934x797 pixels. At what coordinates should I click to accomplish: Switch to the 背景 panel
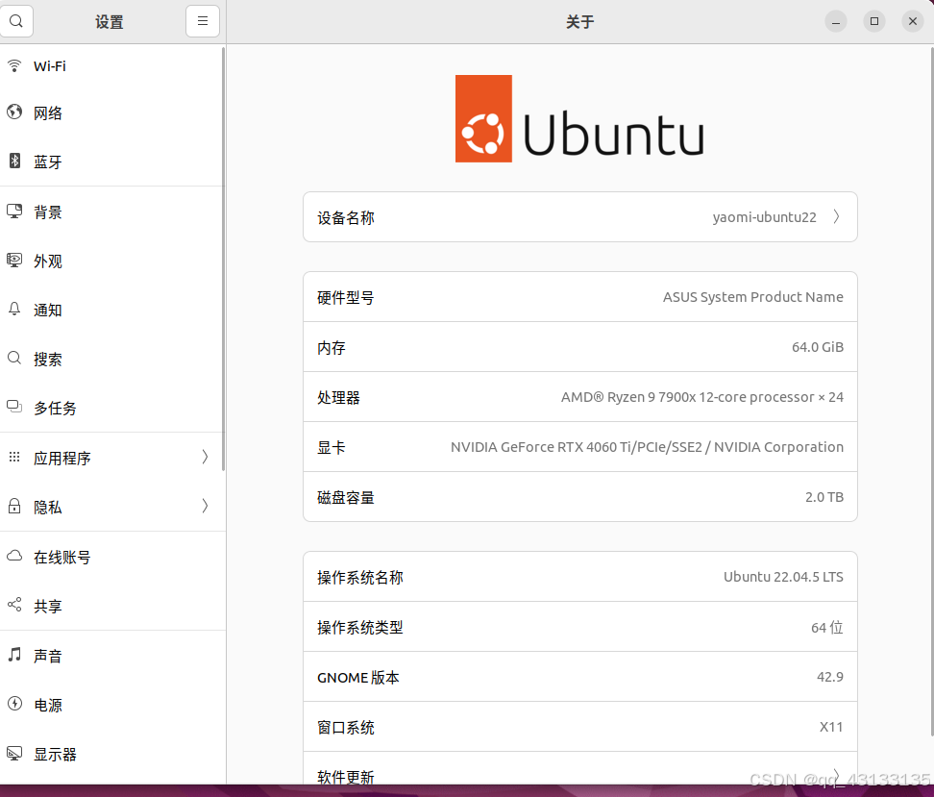pyautogui.click(x=112, y=212)
